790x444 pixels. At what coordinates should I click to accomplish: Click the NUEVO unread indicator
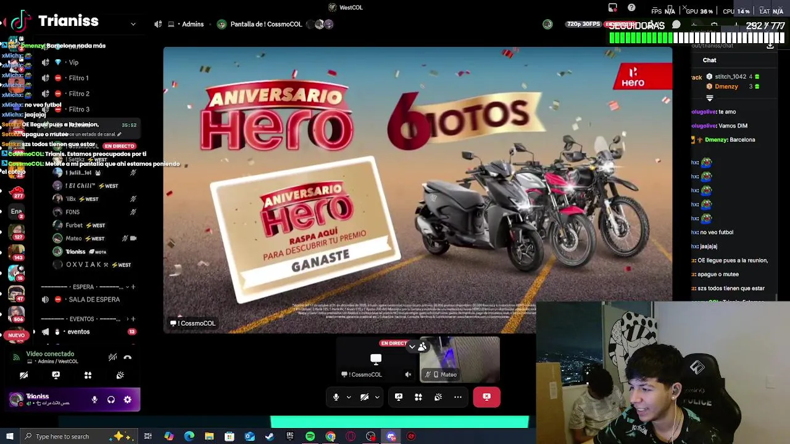tap(17, 335)
